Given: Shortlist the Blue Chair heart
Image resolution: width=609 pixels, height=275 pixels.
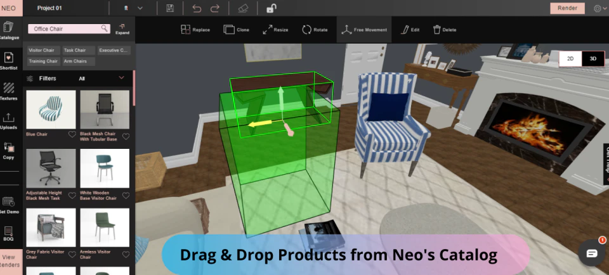Looking at the screenshot, I should tap(72, 134).
